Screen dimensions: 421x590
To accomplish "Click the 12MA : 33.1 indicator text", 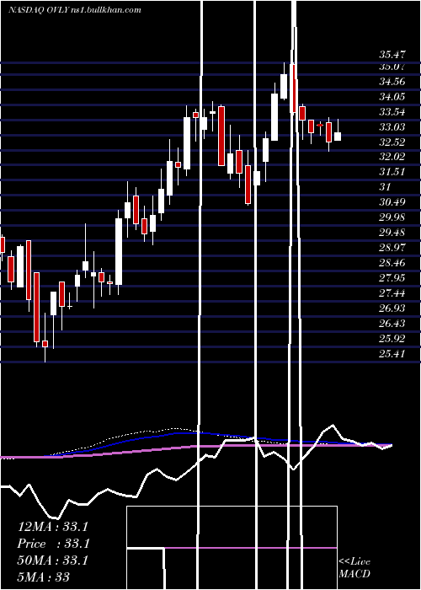I will pyautogui.click(x=52, y=527).
